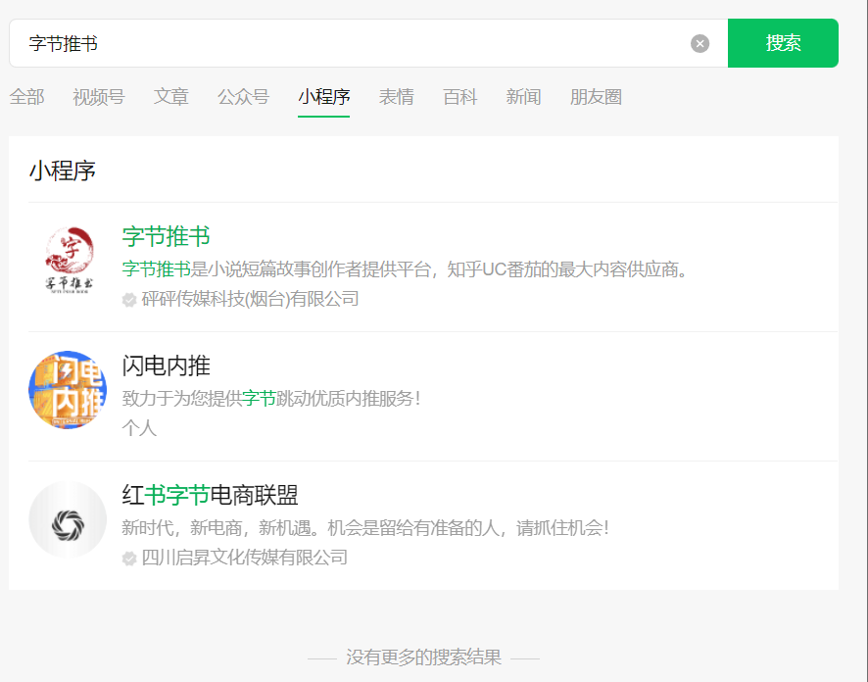The height and width of the screenshot is (682, 868).
Task: Open the 闪电内推 round avatar
Action: coord(68,390)
